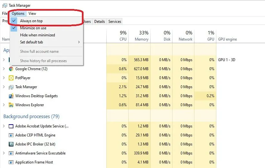Switch to the Details tab
Viewport: 265px width, 168px height.
point(99,22)
